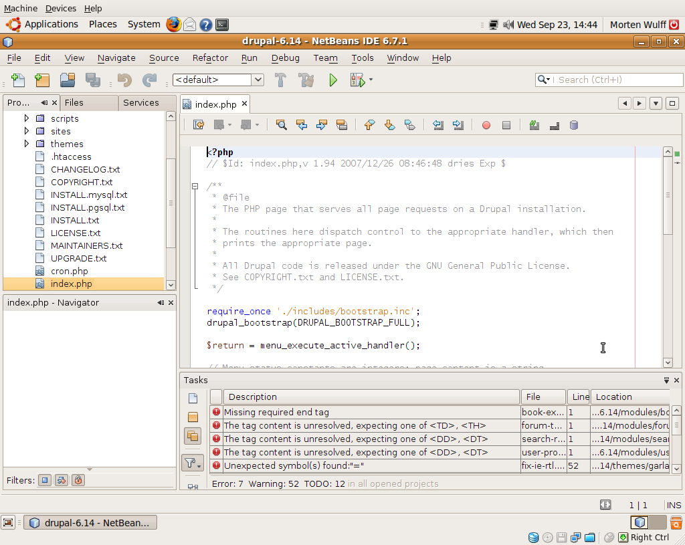The width and height of the screenshot is (685, 545).
Task: Click the Comment icon in editor toolbar
Action: click(534, 125)
